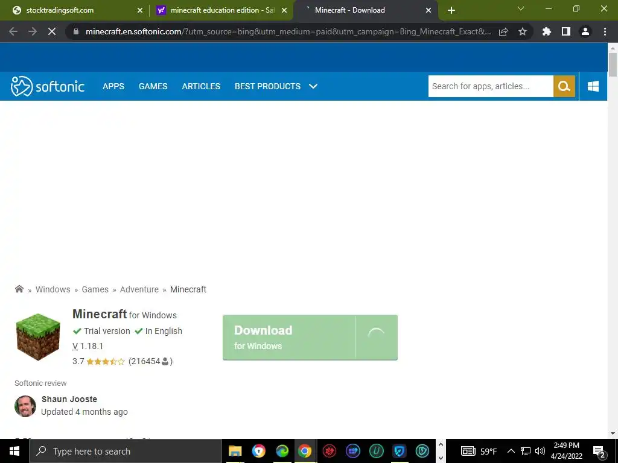Switch to the stocktradingsoft.com tab

[x=75, y=10]
